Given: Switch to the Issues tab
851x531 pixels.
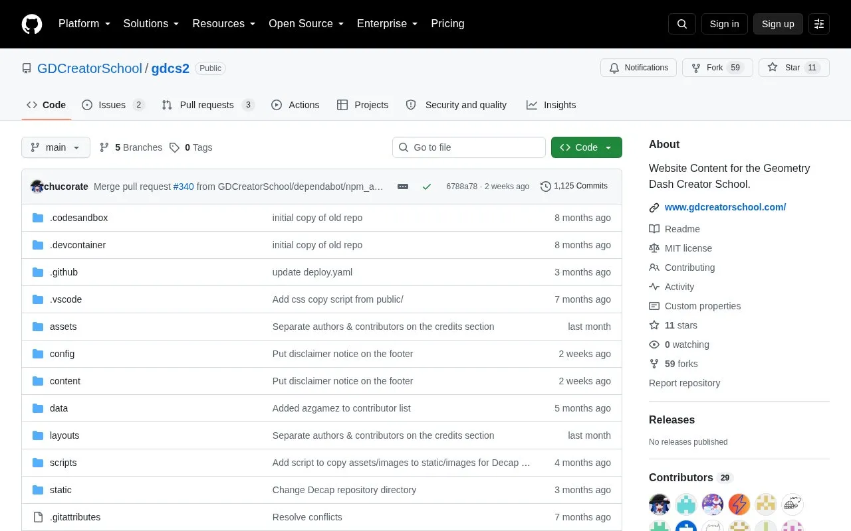Looking at the screenshot, I should click(113, 105).
